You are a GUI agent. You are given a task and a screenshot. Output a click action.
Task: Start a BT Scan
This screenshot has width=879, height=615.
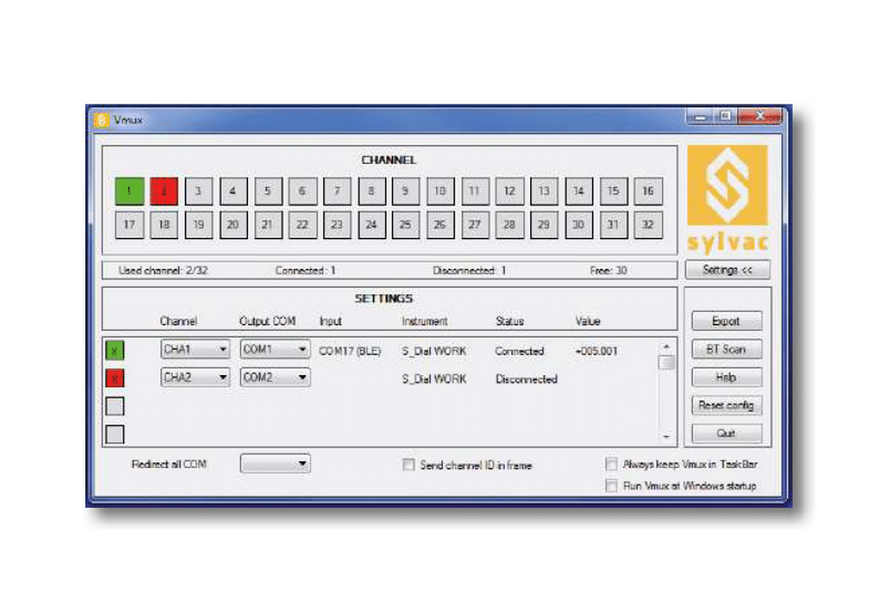[x=727, y=349]
